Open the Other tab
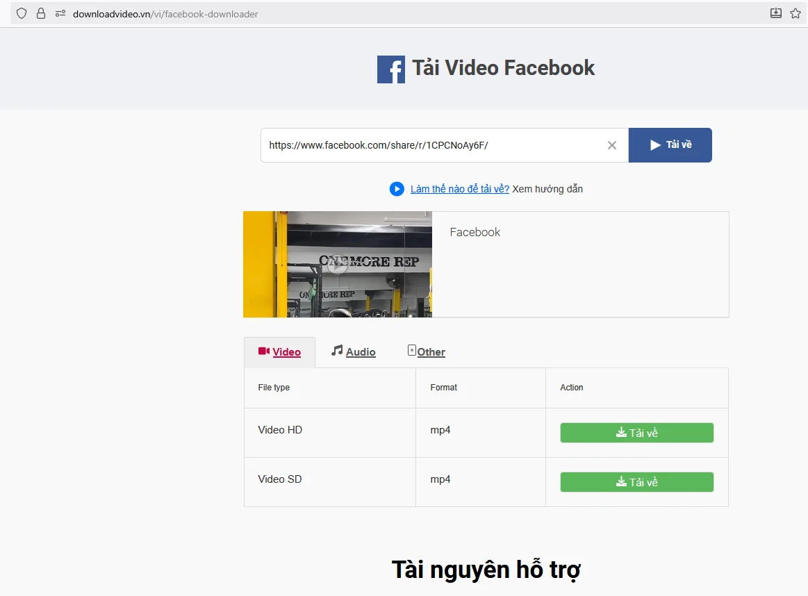 point(431,351)
